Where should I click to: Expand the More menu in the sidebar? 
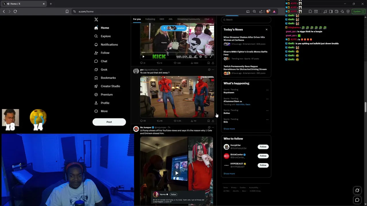click(x=101, y=111)
